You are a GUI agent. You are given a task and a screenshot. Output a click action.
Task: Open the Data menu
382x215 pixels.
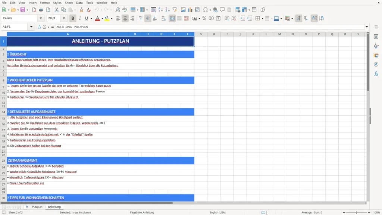tap(79, 3)
